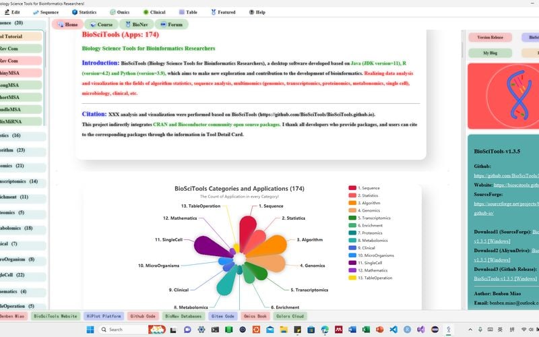Click the My Blog button

[490, 53]
